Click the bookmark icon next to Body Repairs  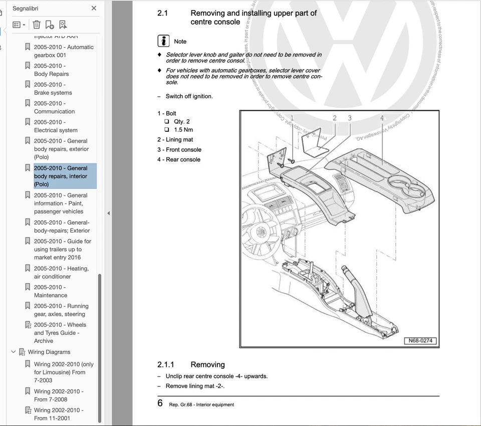(x=27, y=65)
